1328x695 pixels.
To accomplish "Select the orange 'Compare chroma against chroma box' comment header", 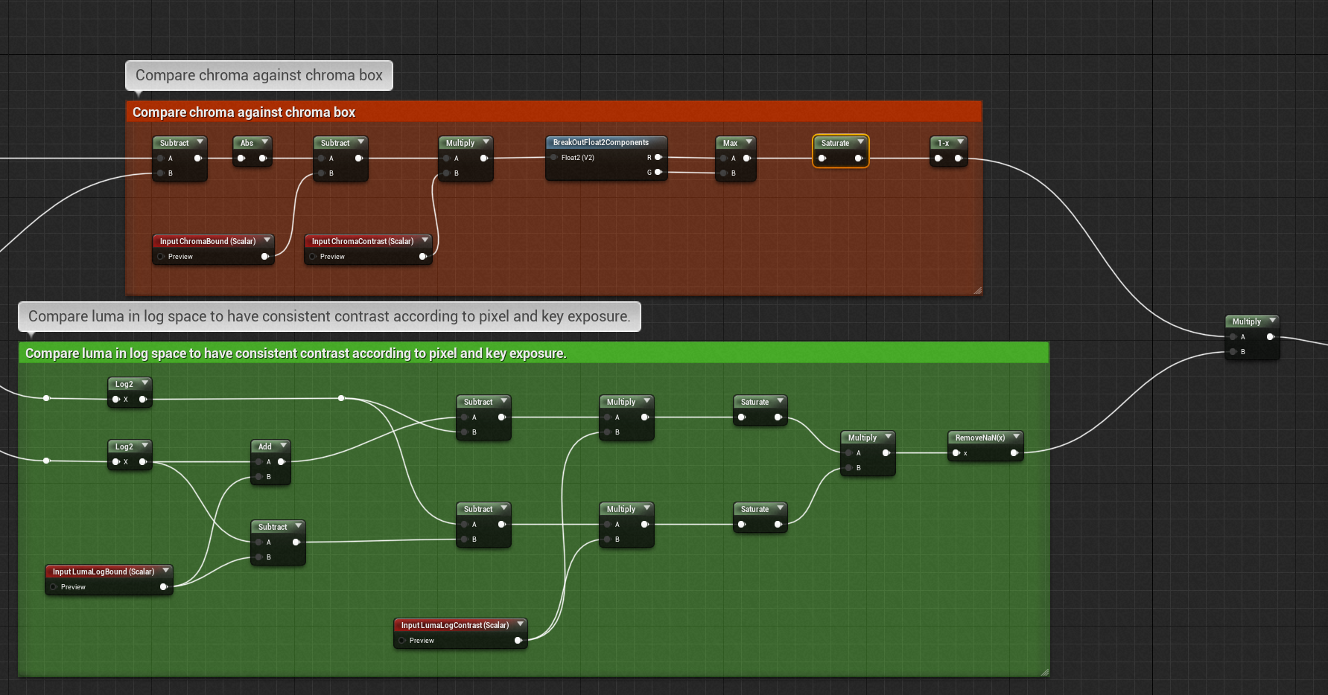I will click(x=553, y=112).
